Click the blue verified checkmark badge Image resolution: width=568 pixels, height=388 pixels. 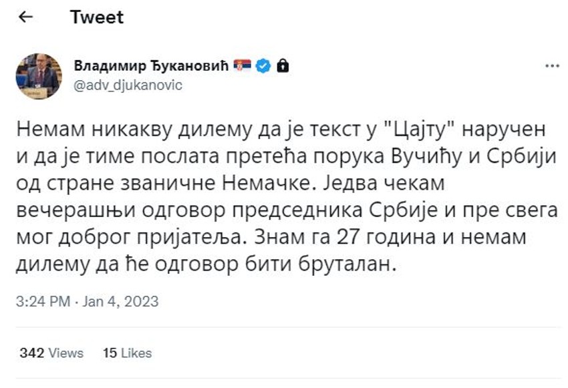click(x=263, y=66)
